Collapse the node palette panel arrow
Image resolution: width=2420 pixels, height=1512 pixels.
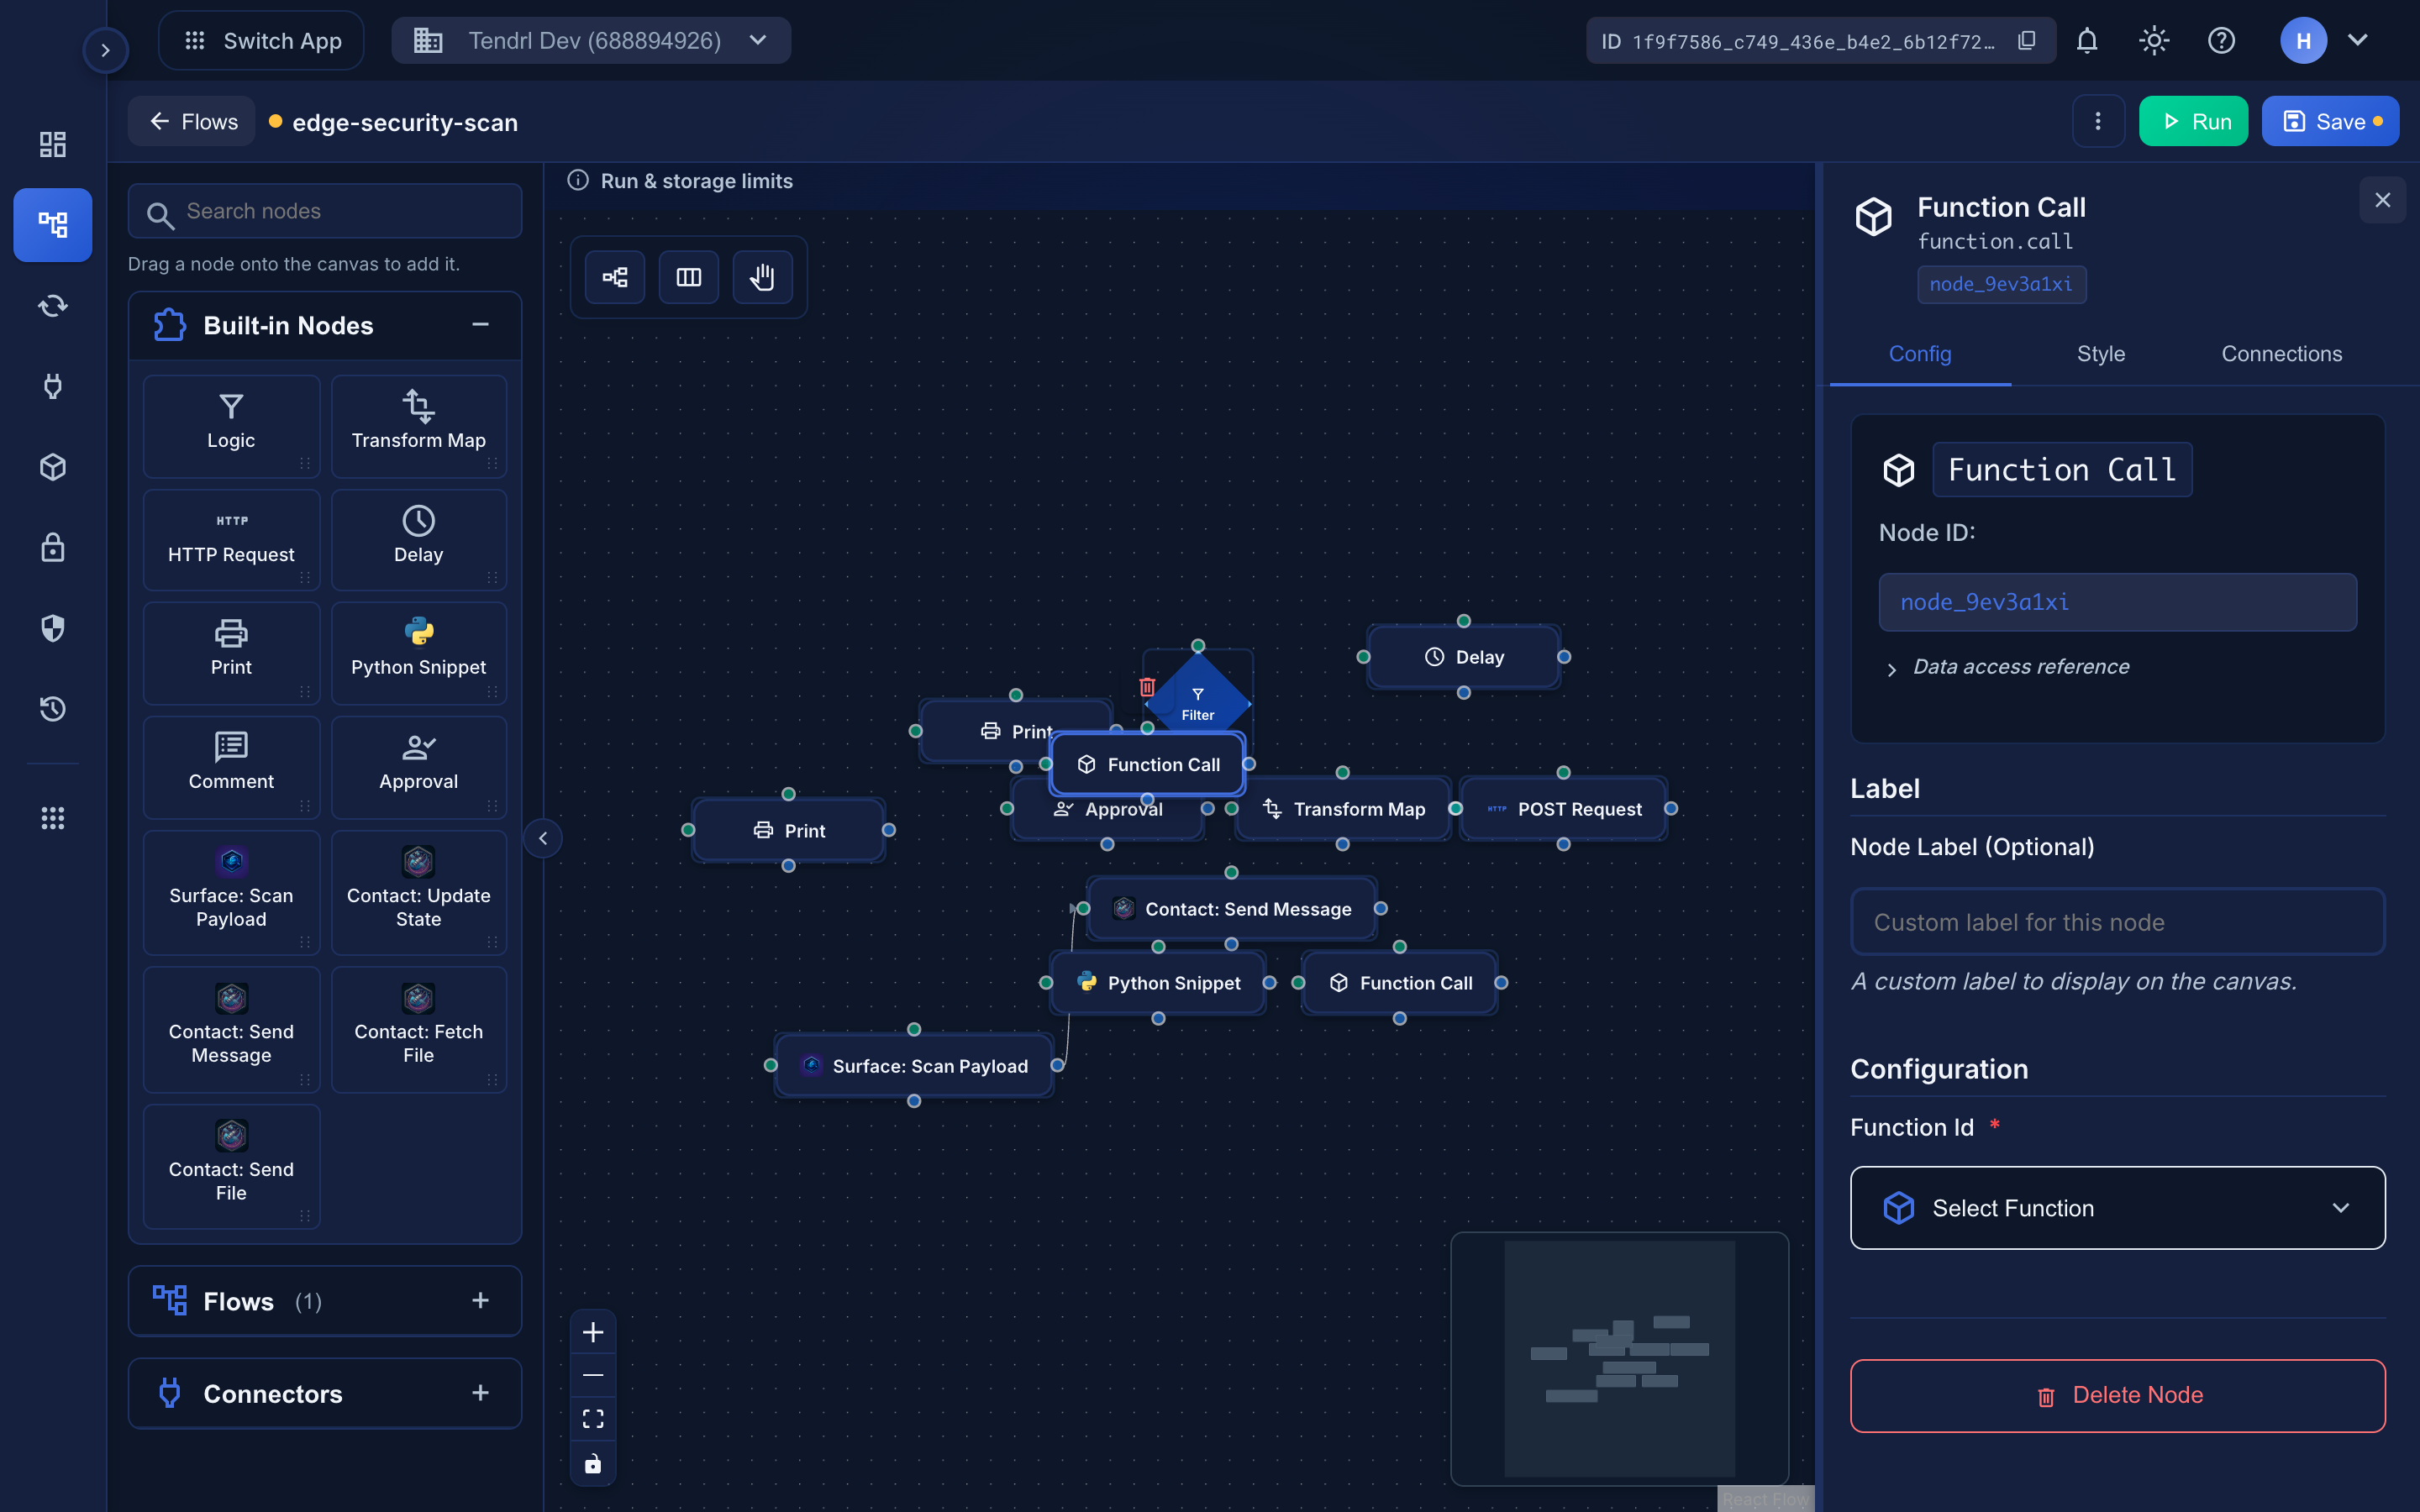543,838
